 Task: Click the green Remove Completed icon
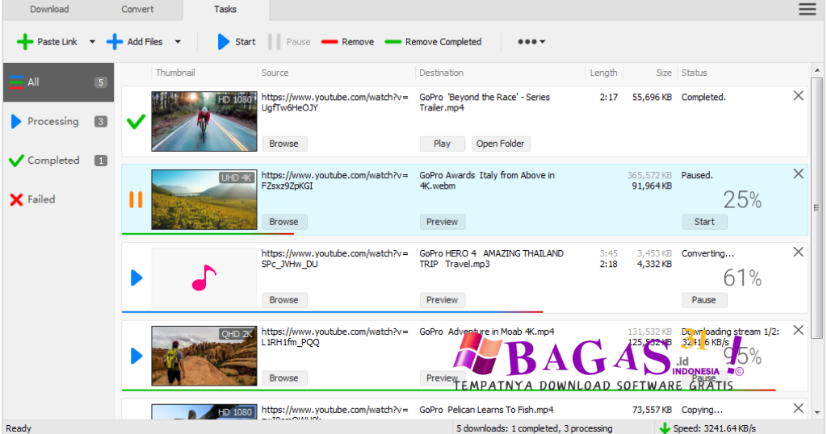pyautogui.click(x=393, y=42)
